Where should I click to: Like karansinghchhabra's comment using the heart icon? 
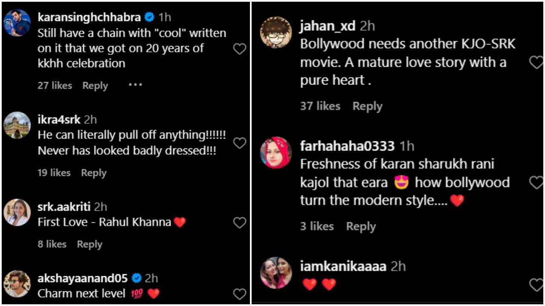click(240, 49)
